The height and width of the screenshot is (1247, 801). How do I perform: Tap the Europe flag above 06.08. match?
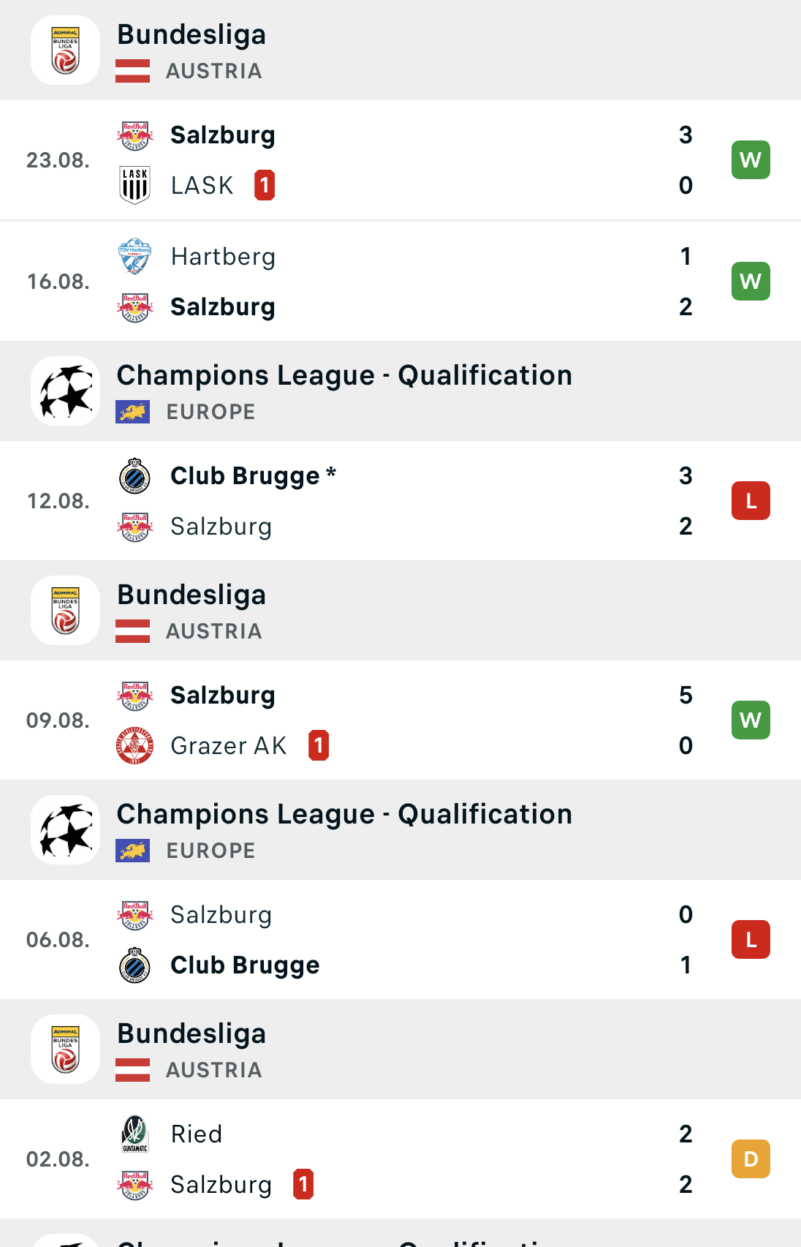point(132,851)
